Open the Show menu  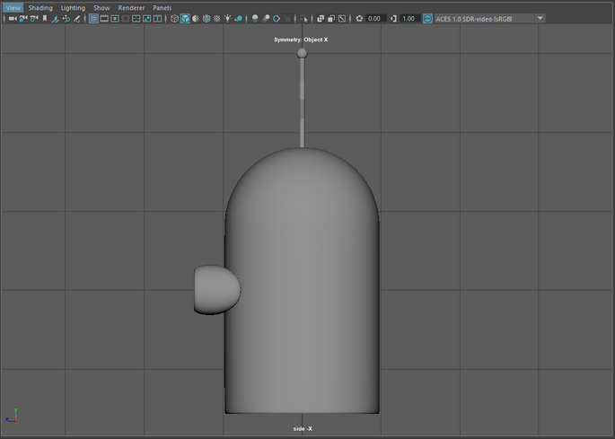click(101, 8)
